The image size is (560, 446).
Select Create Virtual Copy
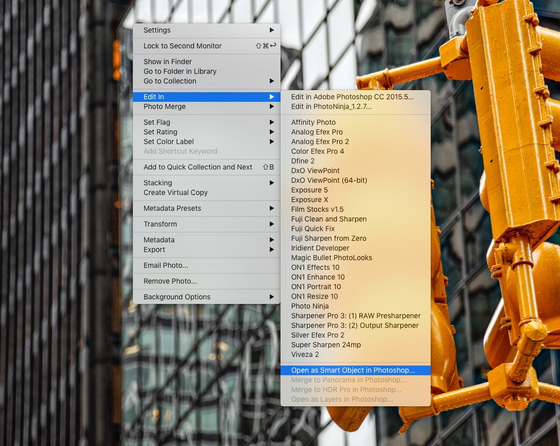coord(206,192)
